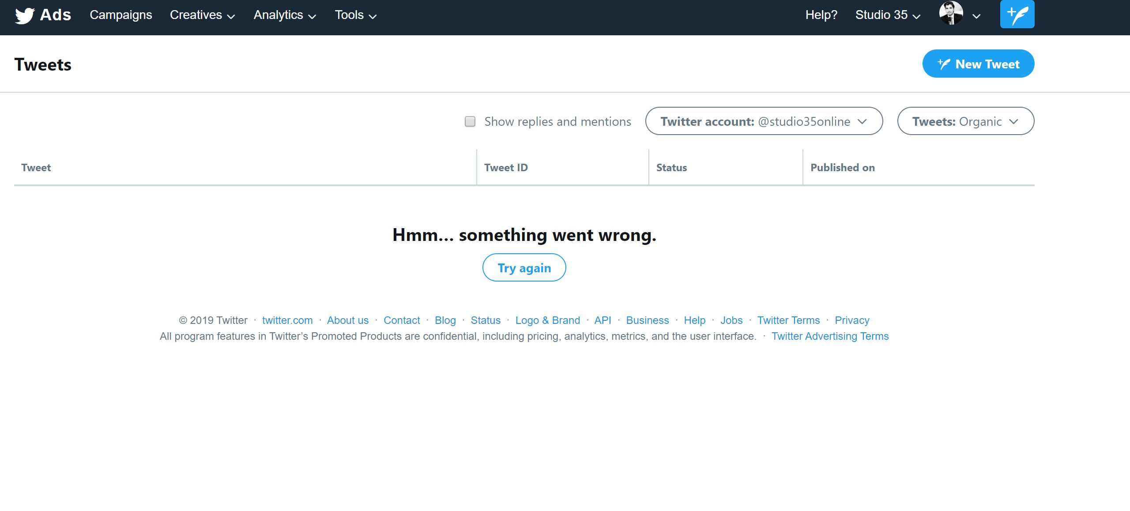Enable Show replies and mentions checkbox
The height and width of the screenshot is (511, 1130).
pos(470,121)
